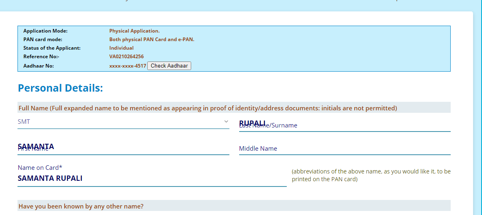Click the 'PAN card mode:' label
Image resolution: width=482 pixels, height=215 pixels.
point(43,39)
